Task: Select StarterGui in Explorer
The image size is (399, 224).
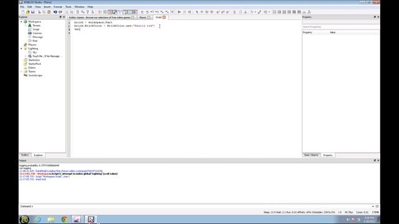Action: click(34, 60)
